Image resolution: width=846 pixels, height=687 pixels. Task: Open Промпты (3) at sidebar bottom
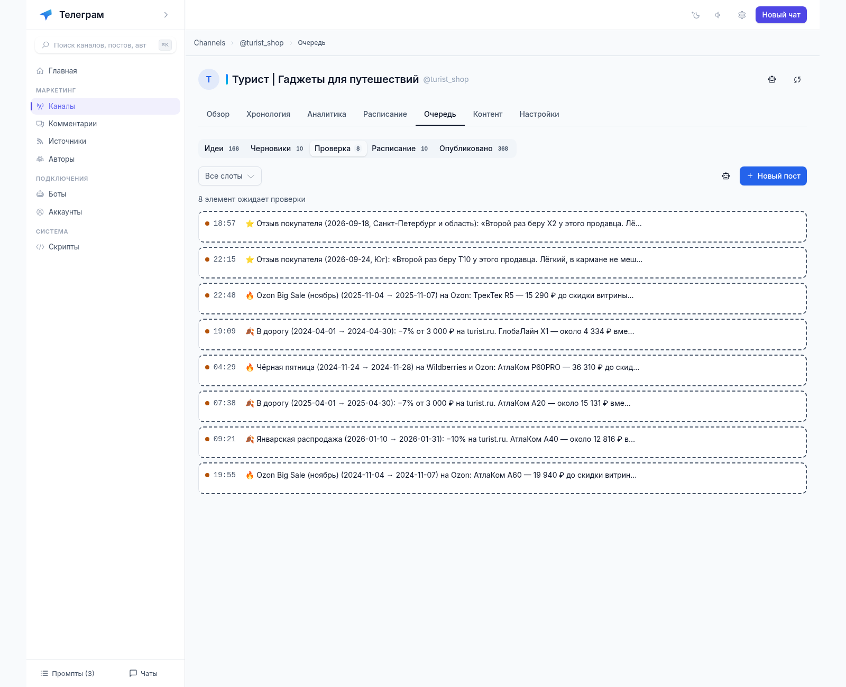pyautogui.click(x=68, y=673)
